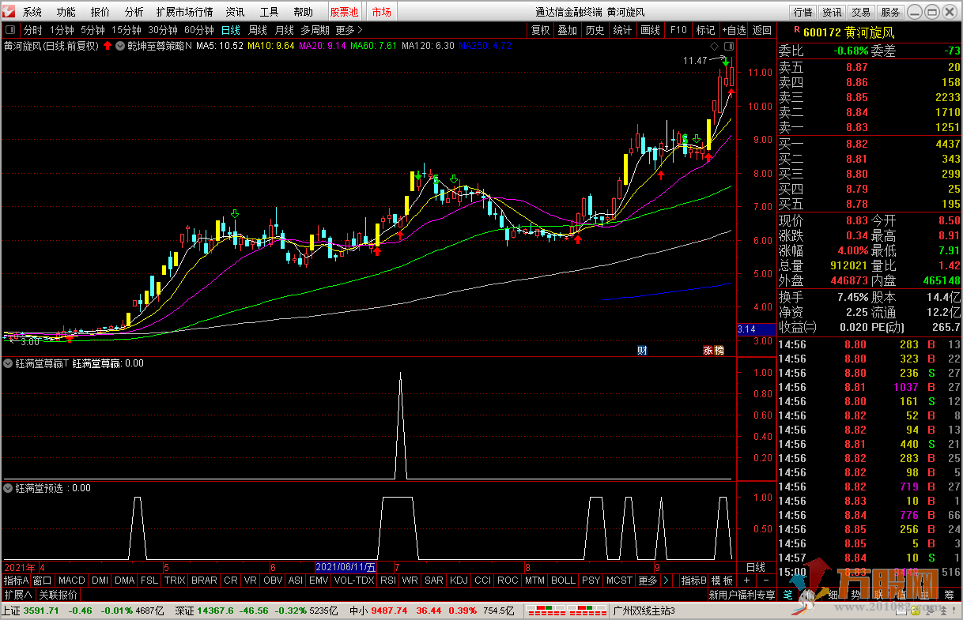Expand the 更多 timeframe options

pos(349,30)
